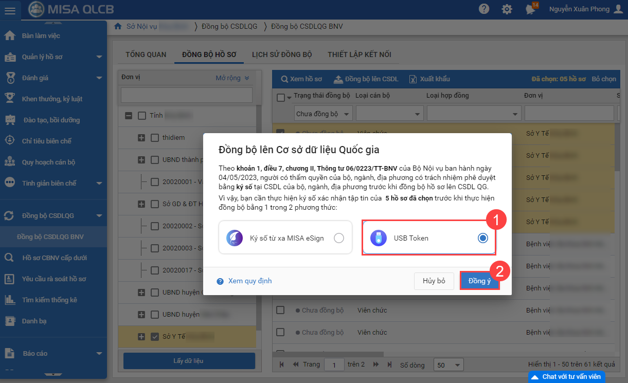
Task: Go to the next results page
Action: click(x=376, y=364)
